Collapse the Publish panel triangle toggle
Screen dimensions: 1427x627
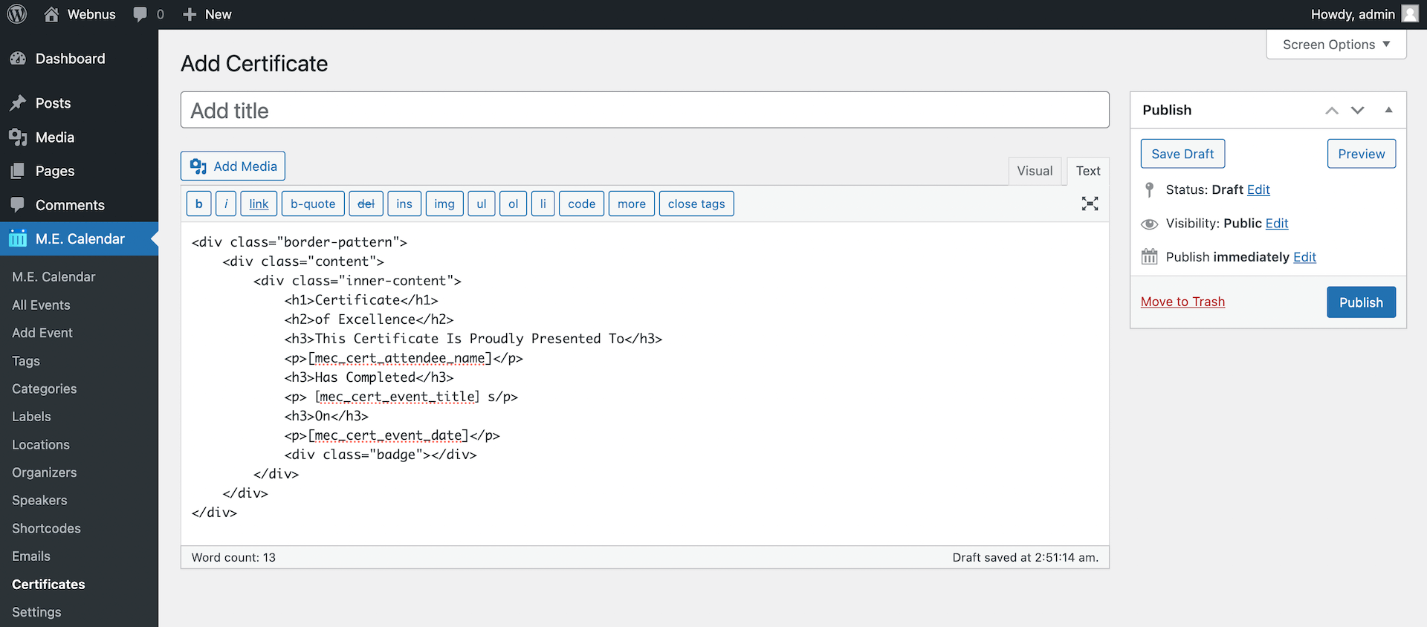(1388, 110)
